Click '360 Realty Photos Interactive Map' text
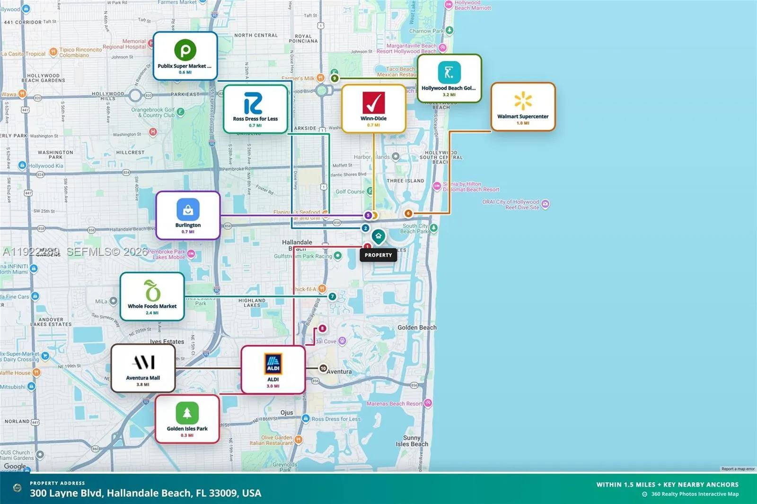The width and height of the screenshot is (757, 504). (x=695, y=494)
